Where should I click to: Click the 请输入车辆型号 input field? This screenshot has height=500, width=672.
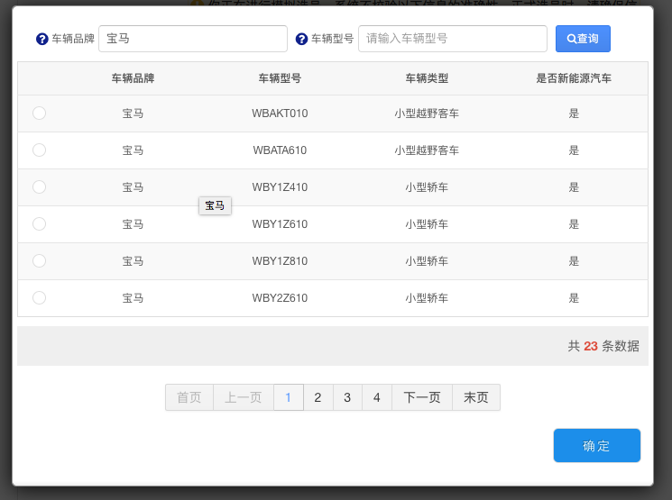click(453, 39)
